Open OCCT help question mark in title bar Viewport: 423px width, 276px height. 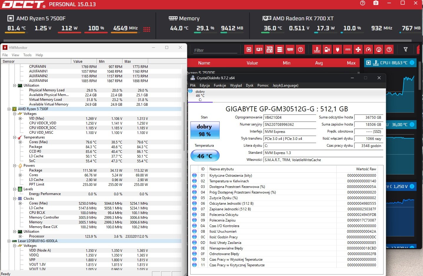pyautogui.click(x=363, y=3)
